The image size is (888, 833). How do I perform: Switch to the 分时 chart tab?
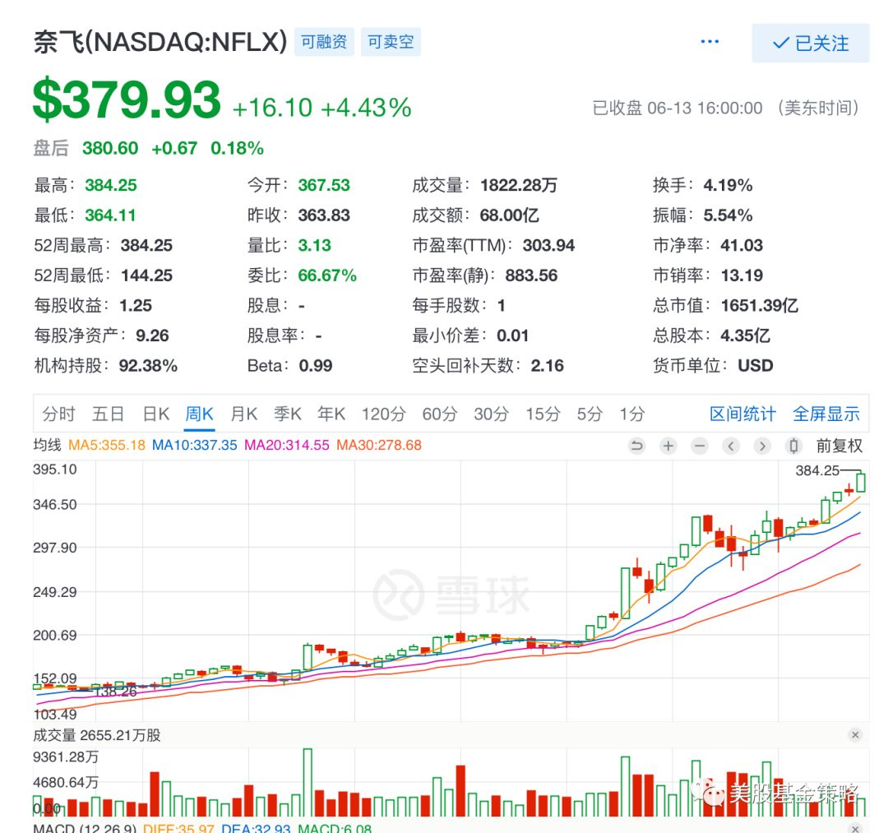58,414
